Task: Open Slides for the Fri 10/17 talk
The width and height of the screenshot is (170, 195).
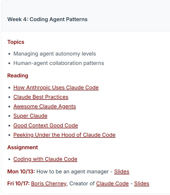Action: point(141,184)
